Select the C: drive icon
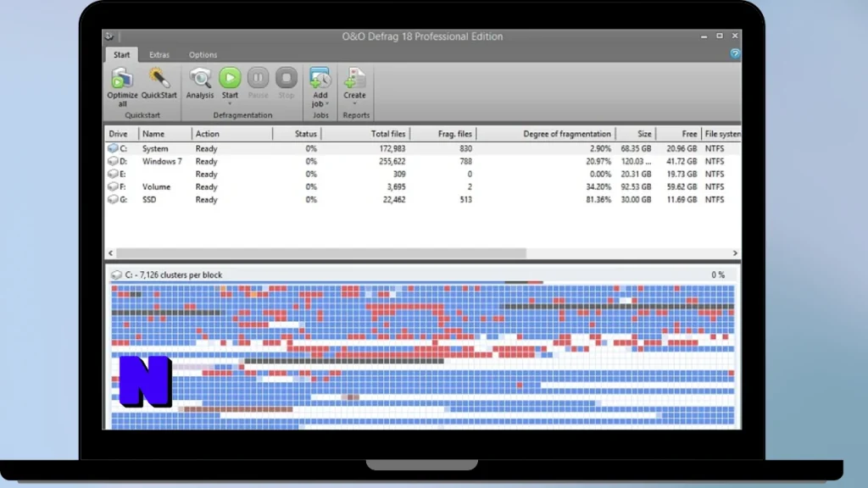This screenshot has width=868, height=488. tap(113, 148)
